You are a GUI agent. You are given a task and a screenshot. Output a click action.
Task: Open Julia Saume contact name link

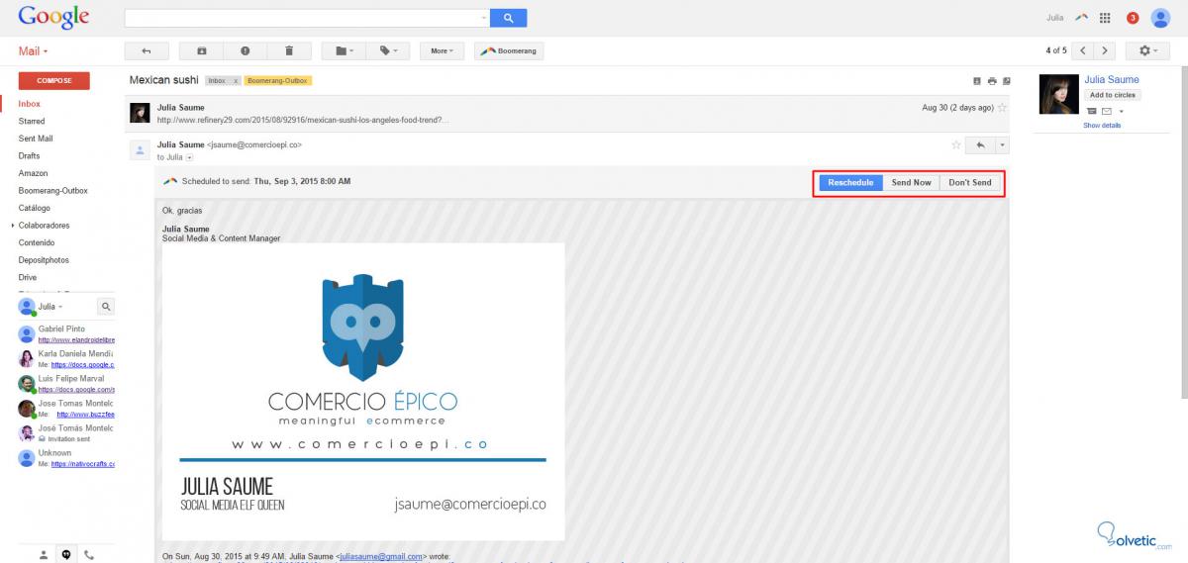pos(1112,79)
